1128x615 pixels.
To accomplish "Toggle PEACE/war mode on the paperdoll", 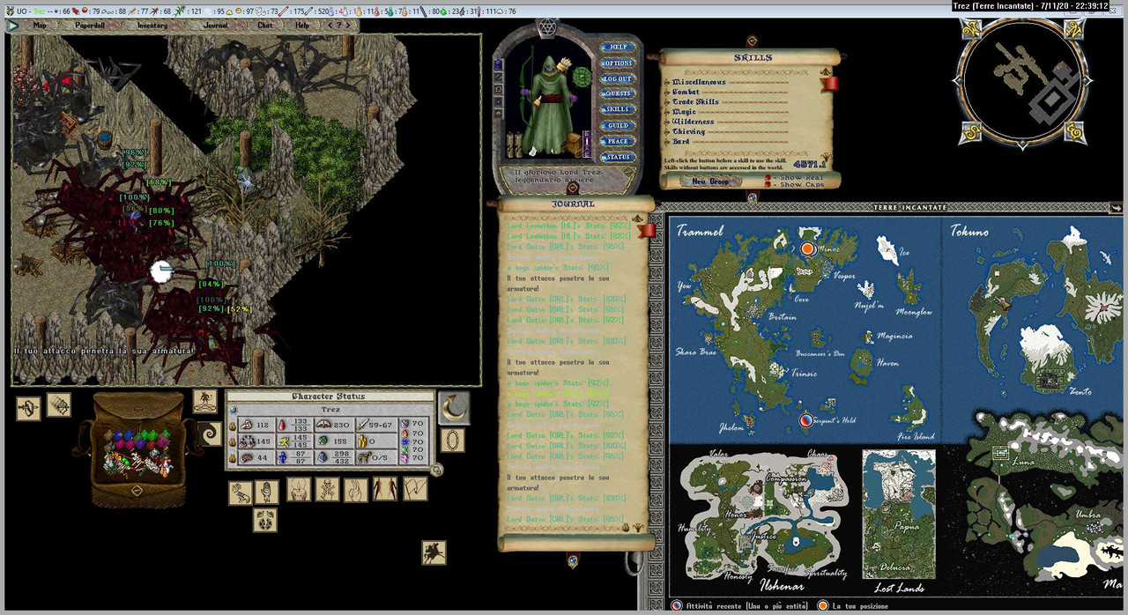I will 618,141.
